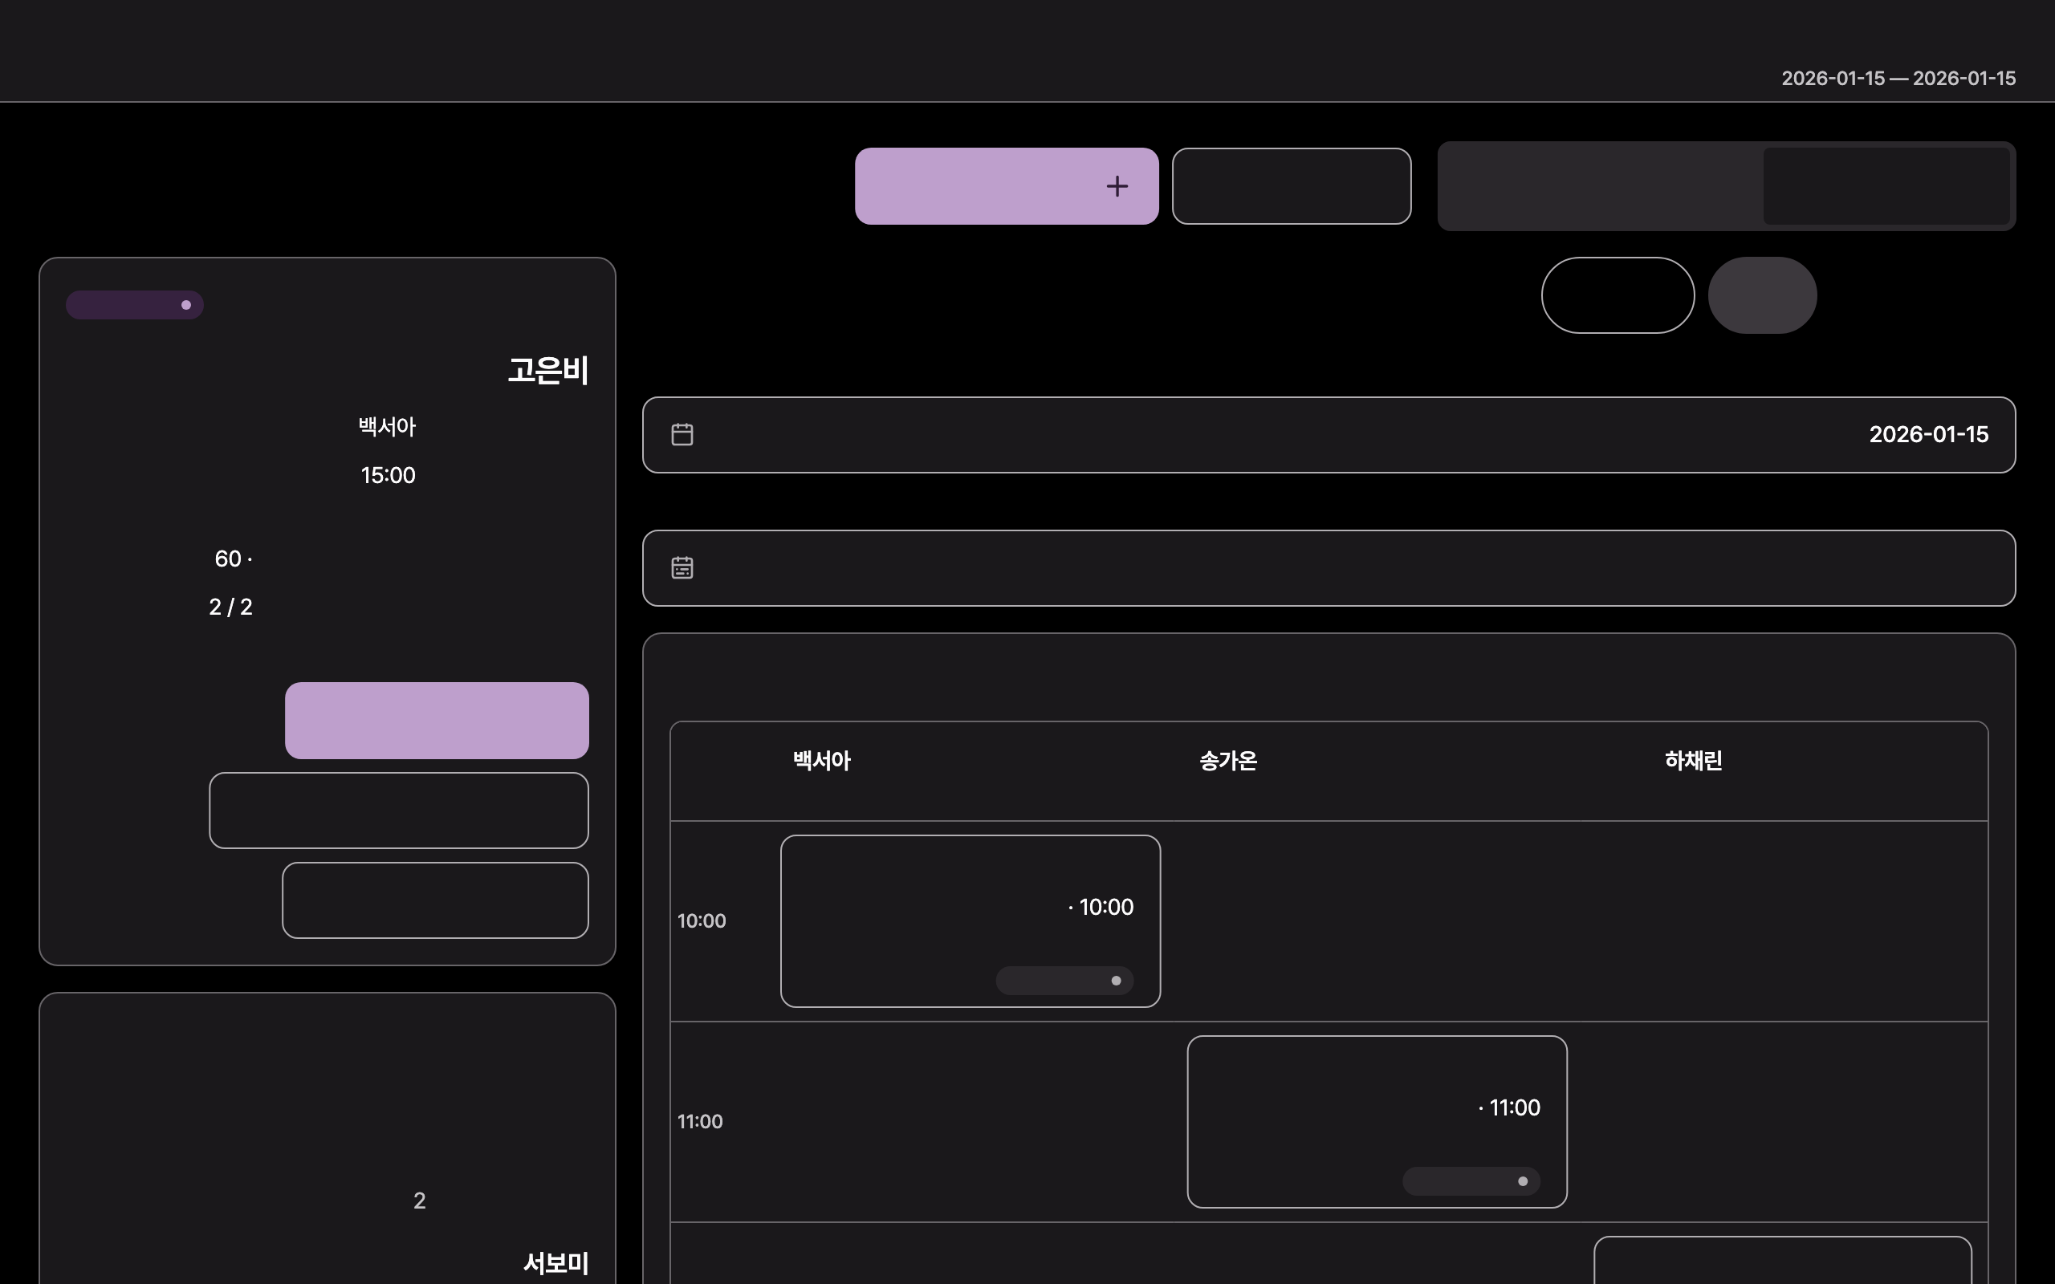Open the empty input field below the date field

pos(1328,568)
